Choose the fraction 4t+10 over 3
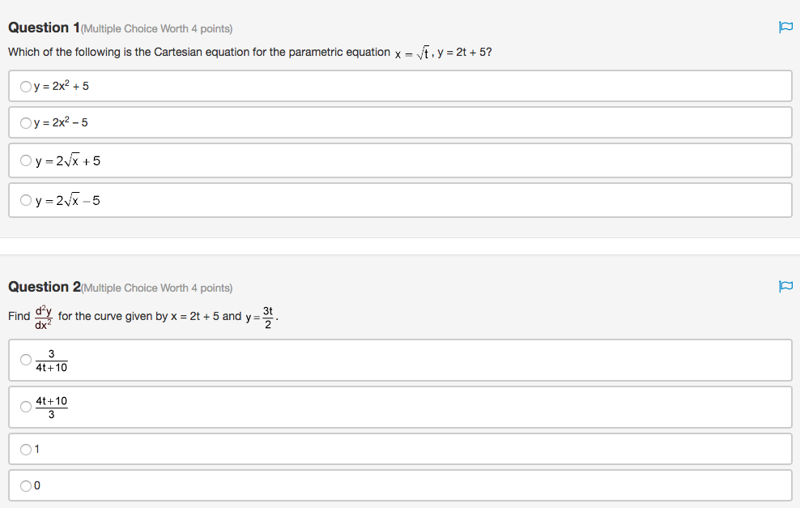This screenshot has width=800, height=508. pyautogui.click(x=25, y=407)
